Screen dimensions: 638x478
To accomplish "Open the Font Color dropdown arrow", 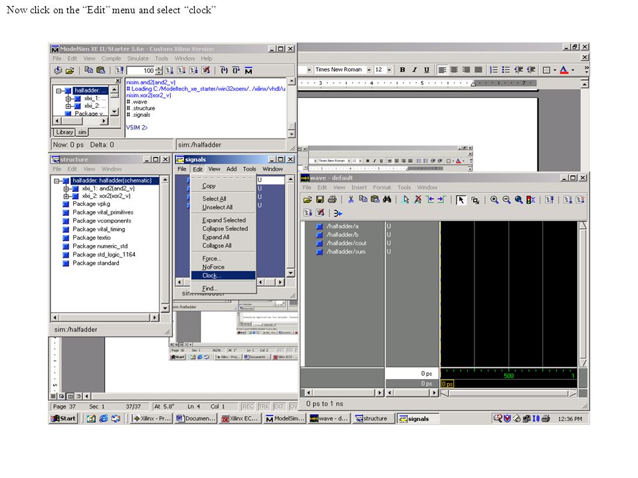I will [x=573, y=70].
